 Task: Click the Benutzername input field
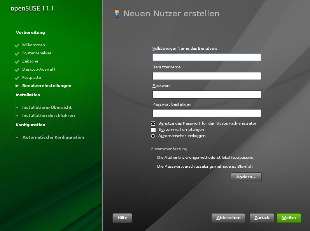[x=207, y=76]
